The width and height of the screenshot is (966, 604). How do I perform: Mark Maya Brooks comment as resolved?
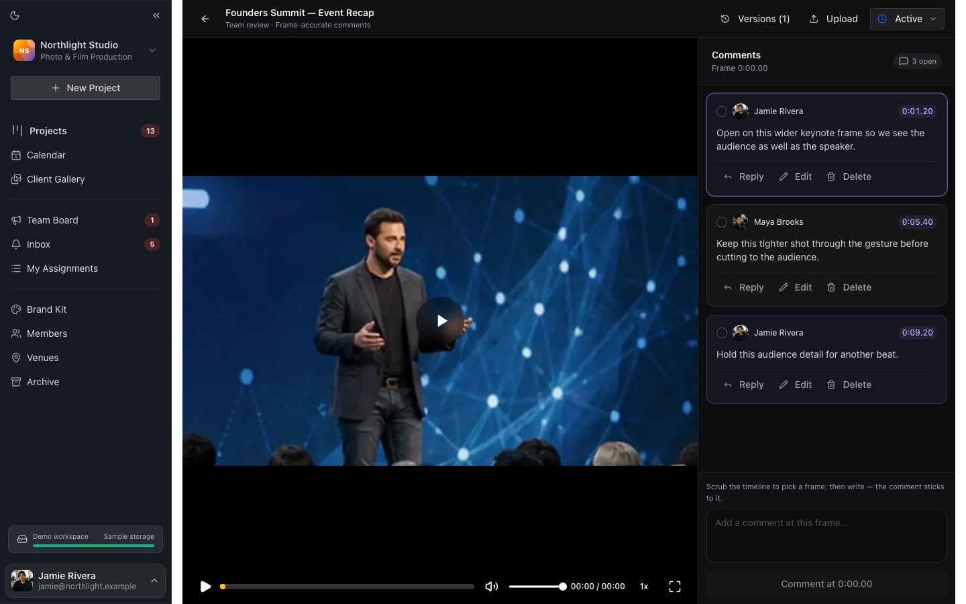tap(722, 222)
